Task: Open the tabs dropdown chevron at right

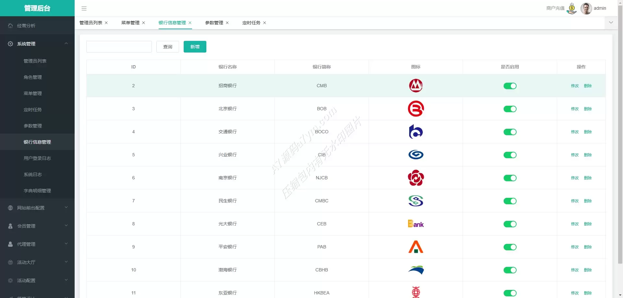Action: (x=611, y=23)
